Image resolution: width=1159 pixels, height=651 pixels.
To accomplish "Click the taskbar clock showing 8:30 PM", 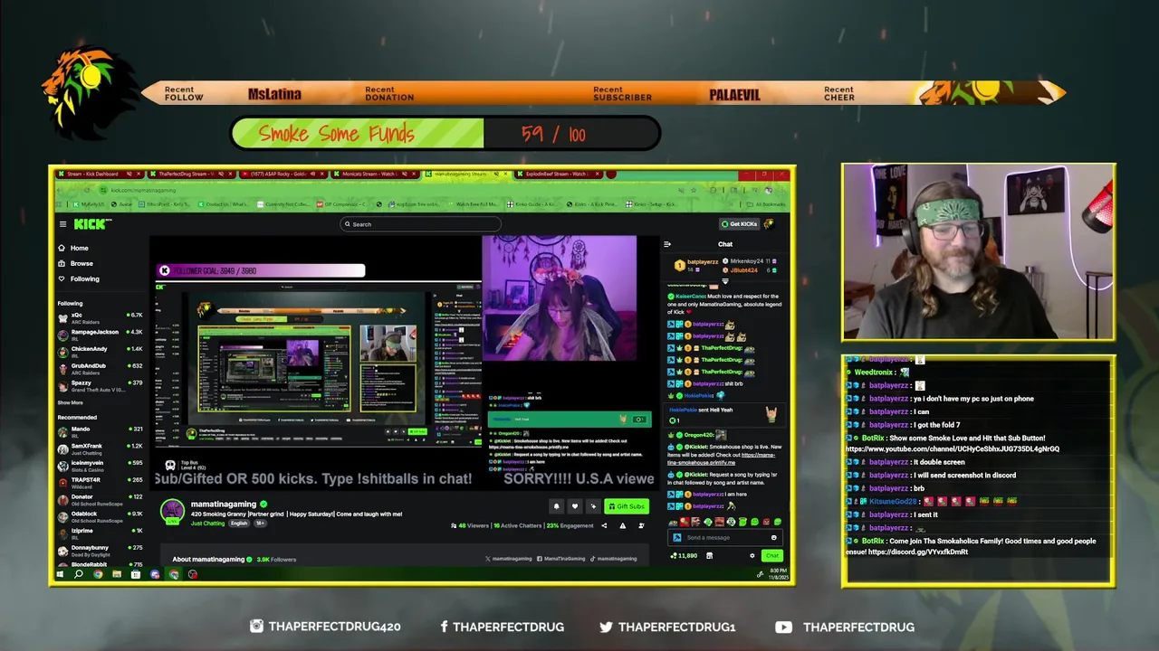I will tap(779, 574).
